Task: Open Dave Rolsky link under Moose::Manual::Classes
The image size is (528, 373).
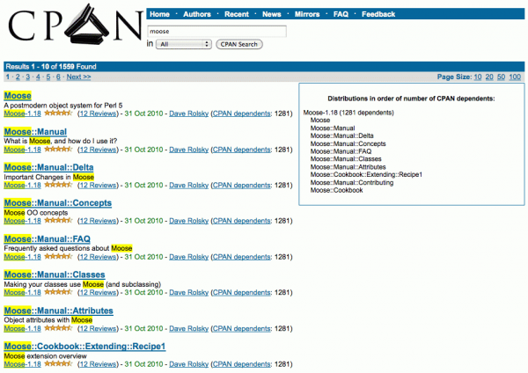Action: click(x=188, y=293)
